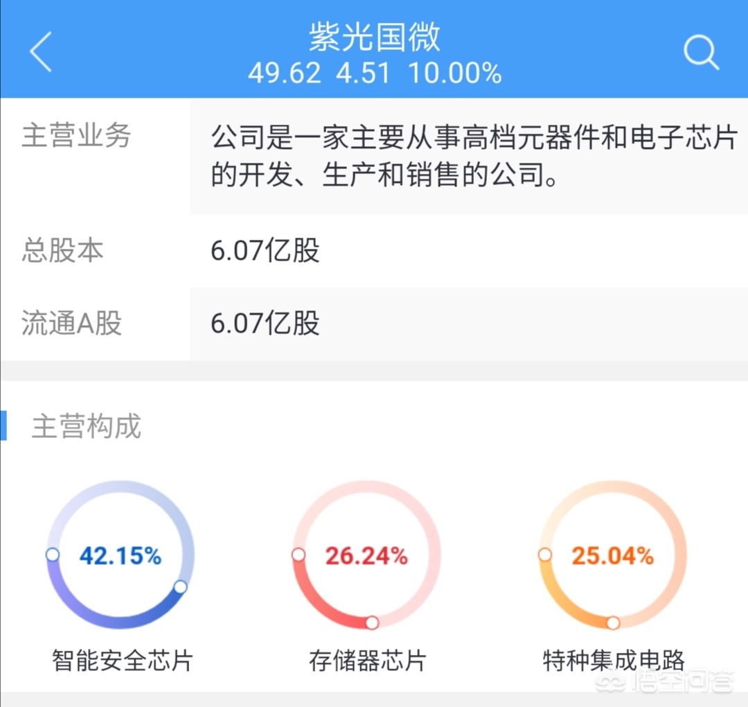Select the bottom handle on red ring
The width and height of the screenshot is (748, 707).
click(x=372, y=622)
